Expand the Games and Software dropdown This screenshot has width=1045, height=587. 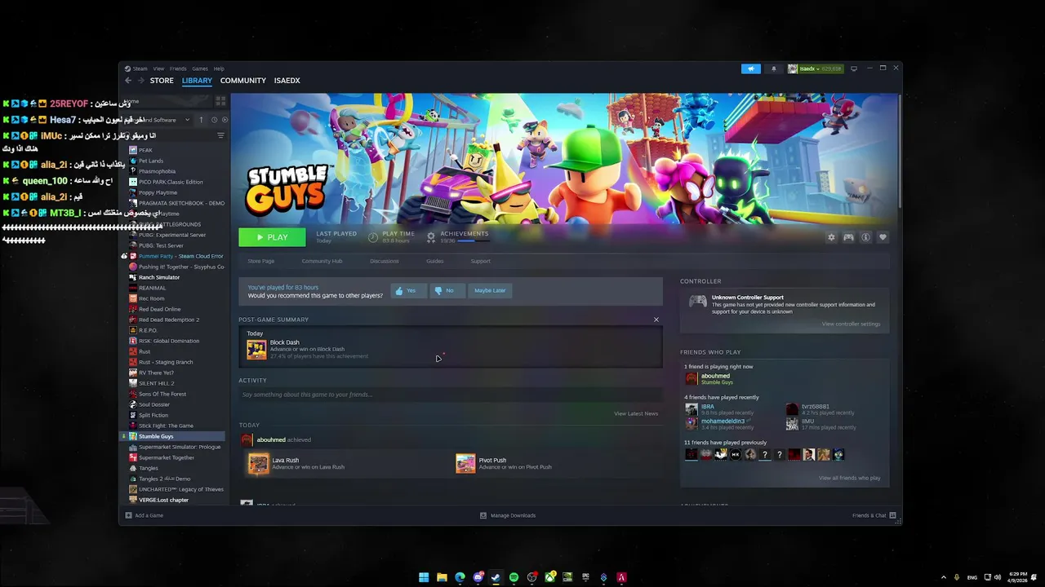pos(187,120)
